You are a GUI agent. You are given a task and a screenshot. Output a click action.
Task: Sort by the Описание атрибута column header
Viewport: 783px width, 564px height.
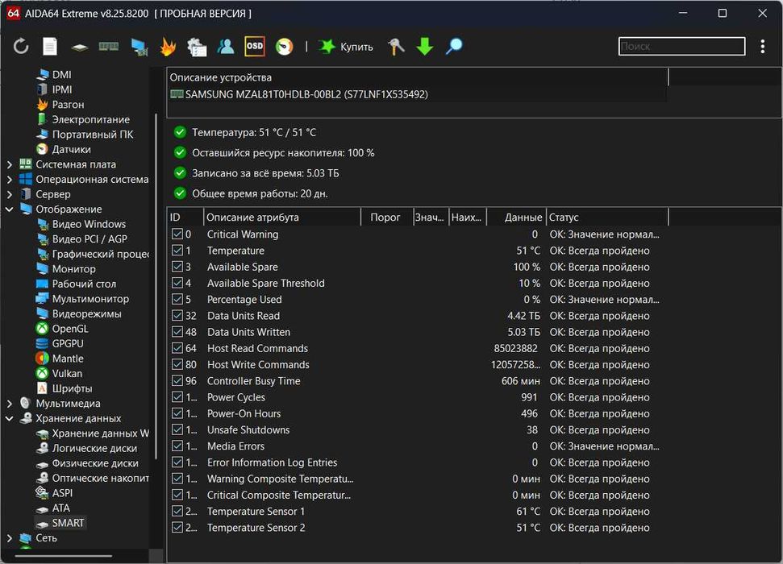point(282,217)
